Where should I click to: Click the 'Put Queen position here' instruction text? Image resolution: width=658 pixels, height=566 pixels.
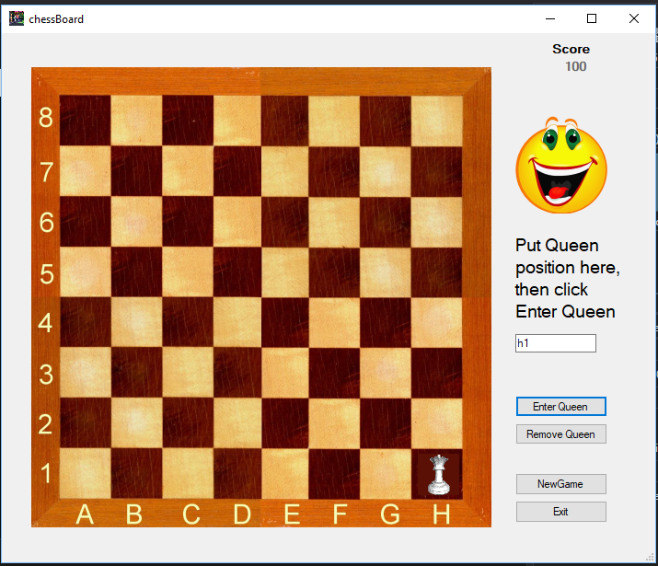click(x=568, y=278)
